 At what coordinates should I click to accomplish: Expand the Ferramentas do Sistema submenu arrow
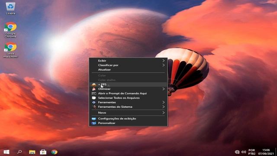164,107
